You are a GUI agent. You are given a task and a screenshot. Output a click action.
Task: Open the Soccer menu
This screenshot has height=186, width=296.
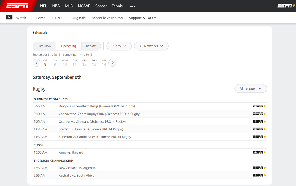pos(101,6)
